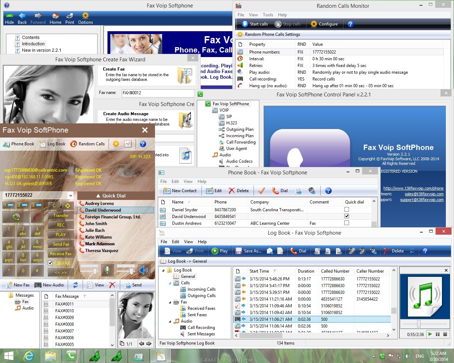The width and height of the screenshot is (454, 363).
Task: Select line 1 button on softphone
Action: coord(9,205)
